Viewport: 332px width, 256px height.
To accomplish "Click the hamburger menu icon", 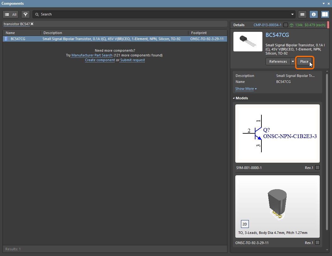I will point(302,14).
